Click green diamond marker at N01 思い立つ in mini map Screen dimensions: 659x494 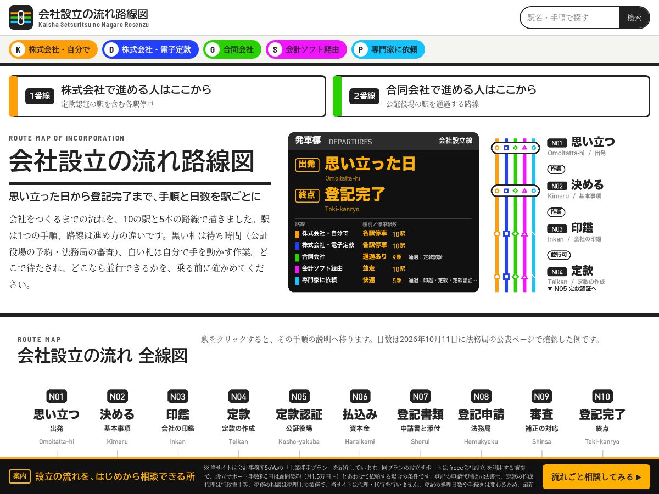(x=515, y=148)
